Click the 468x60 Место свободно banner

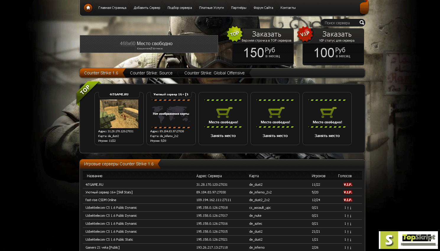pyautogui.click(x=149, y=44)
